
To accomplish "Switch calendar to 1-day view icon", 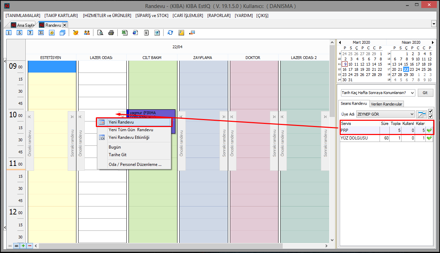I will 9,33.
